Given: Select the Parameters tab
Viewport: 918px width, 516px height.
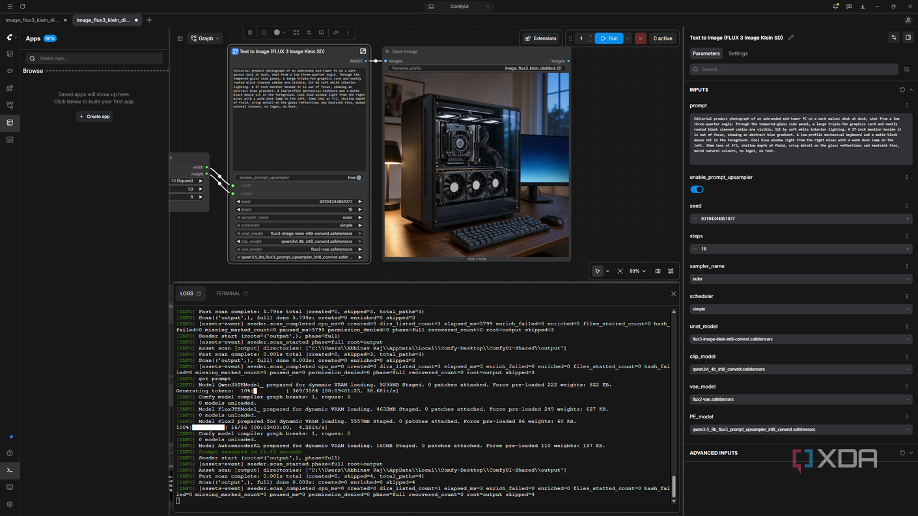Looking at the screenshot, I should pos(706,54).
